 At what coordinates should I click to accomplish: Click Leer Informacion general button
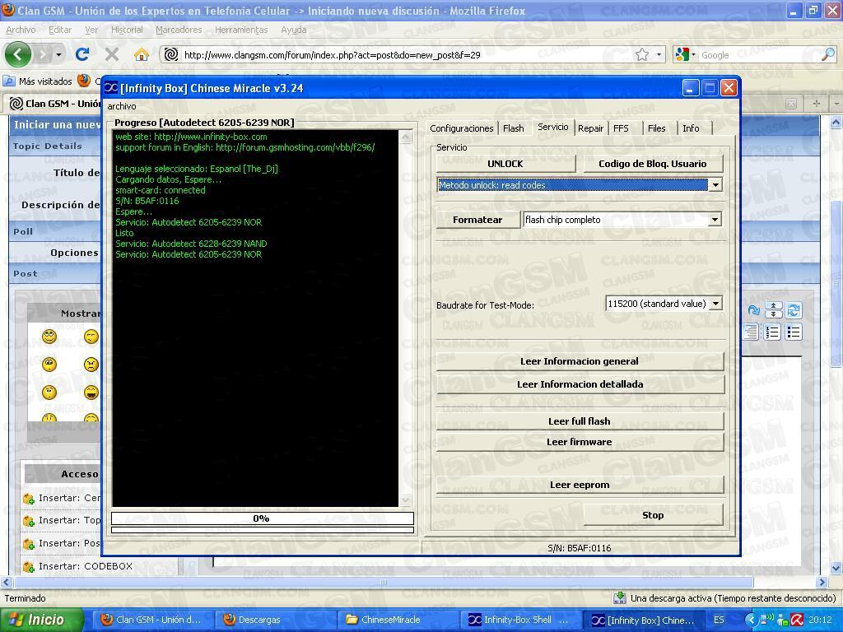pos(580,361)
